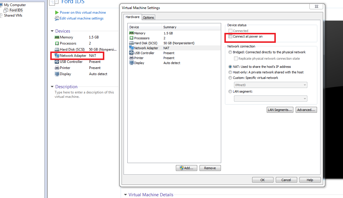
Task: Select the Hard Disk (SCSI) row in Hardware list
Action: (x=174, y=43)
